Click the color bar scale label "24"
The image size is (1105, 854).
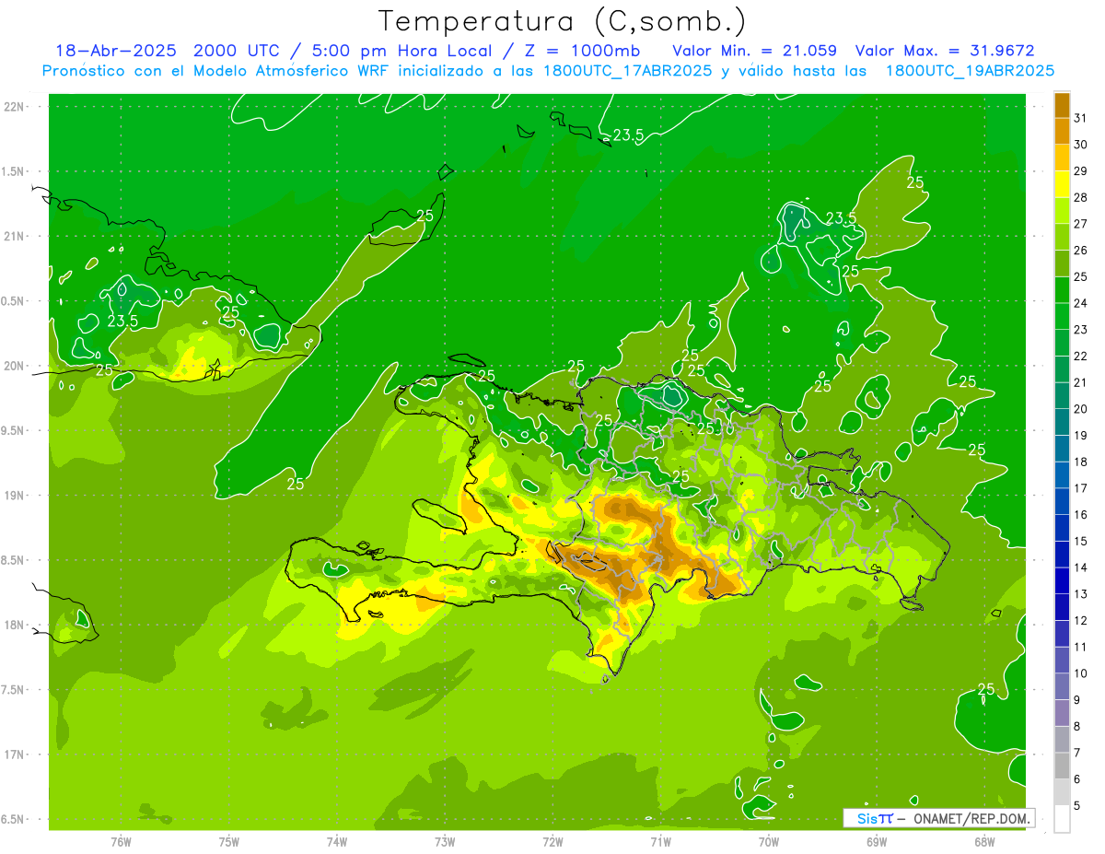click(x=1080, y=303)
